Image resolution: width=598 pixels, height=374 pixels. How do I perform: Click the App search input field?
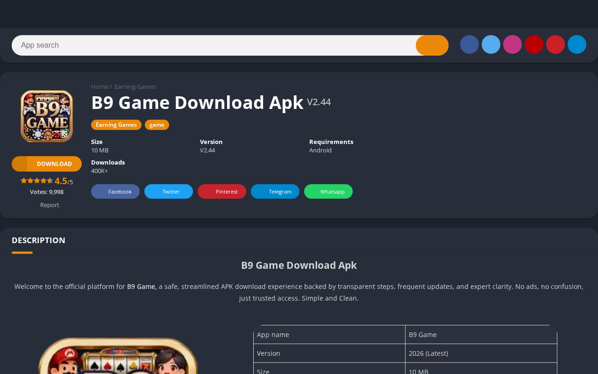(x=214, y=45)
